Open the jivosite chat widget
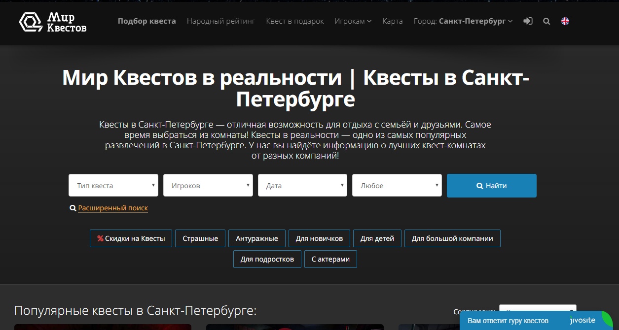This screenshot has height=330, width=619. (537, 321)
